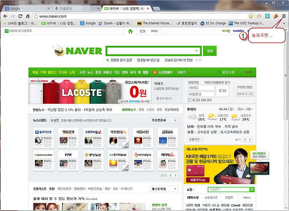Open the LACOSTE banner ad

[90, 91]
